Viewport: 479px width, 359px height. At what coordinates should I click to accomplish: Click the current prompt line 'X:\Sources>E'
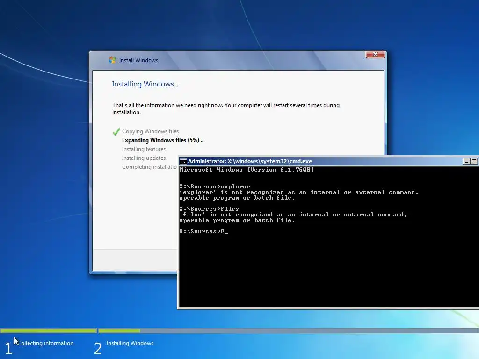click(203, 231)
